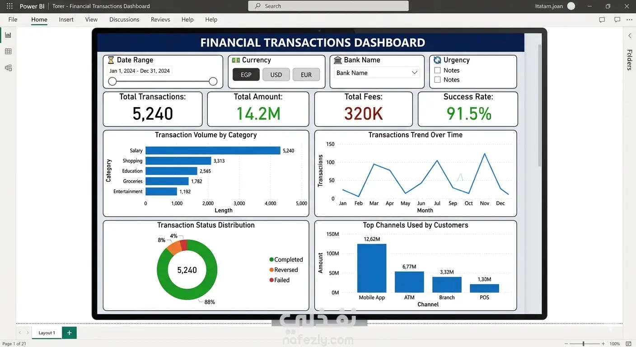Screen dimensions: 636x347
Task: Click the right handle of Date Range slider
Action: [x=213, y=81]
